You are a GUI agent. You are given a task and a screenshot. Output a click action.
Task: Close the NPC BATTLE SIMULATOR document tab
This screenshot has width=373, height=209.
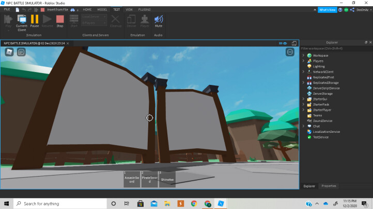(68, 43)
